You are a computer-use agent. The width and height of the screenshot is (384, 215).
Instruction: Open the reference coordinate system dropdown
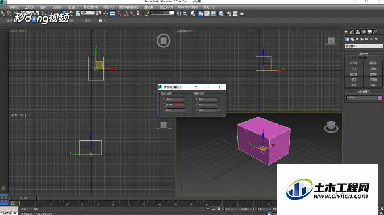click(x=88, y=13)
